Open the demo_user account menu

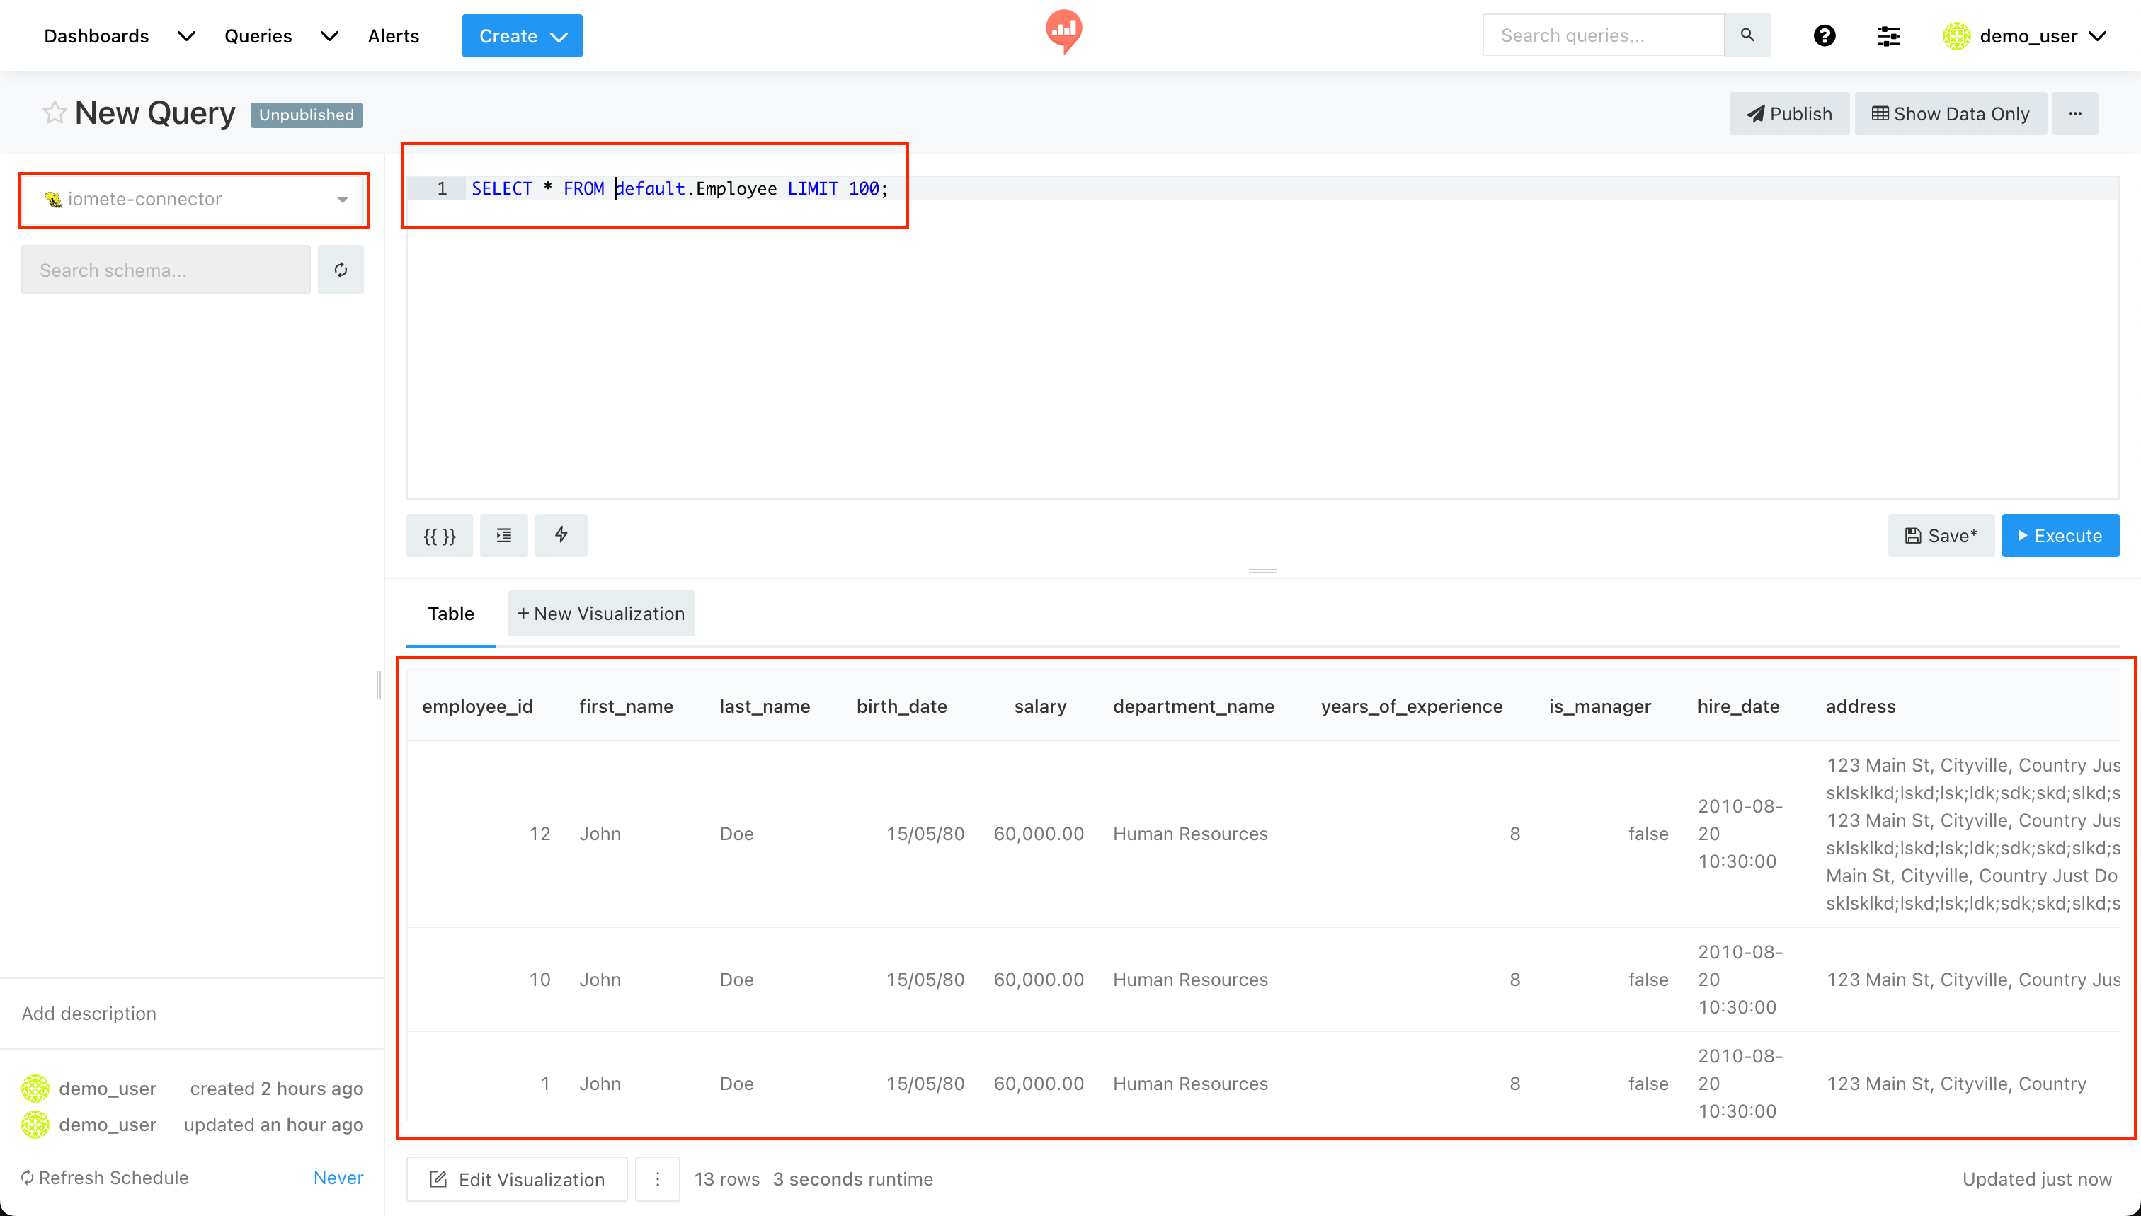[2025, 36]
